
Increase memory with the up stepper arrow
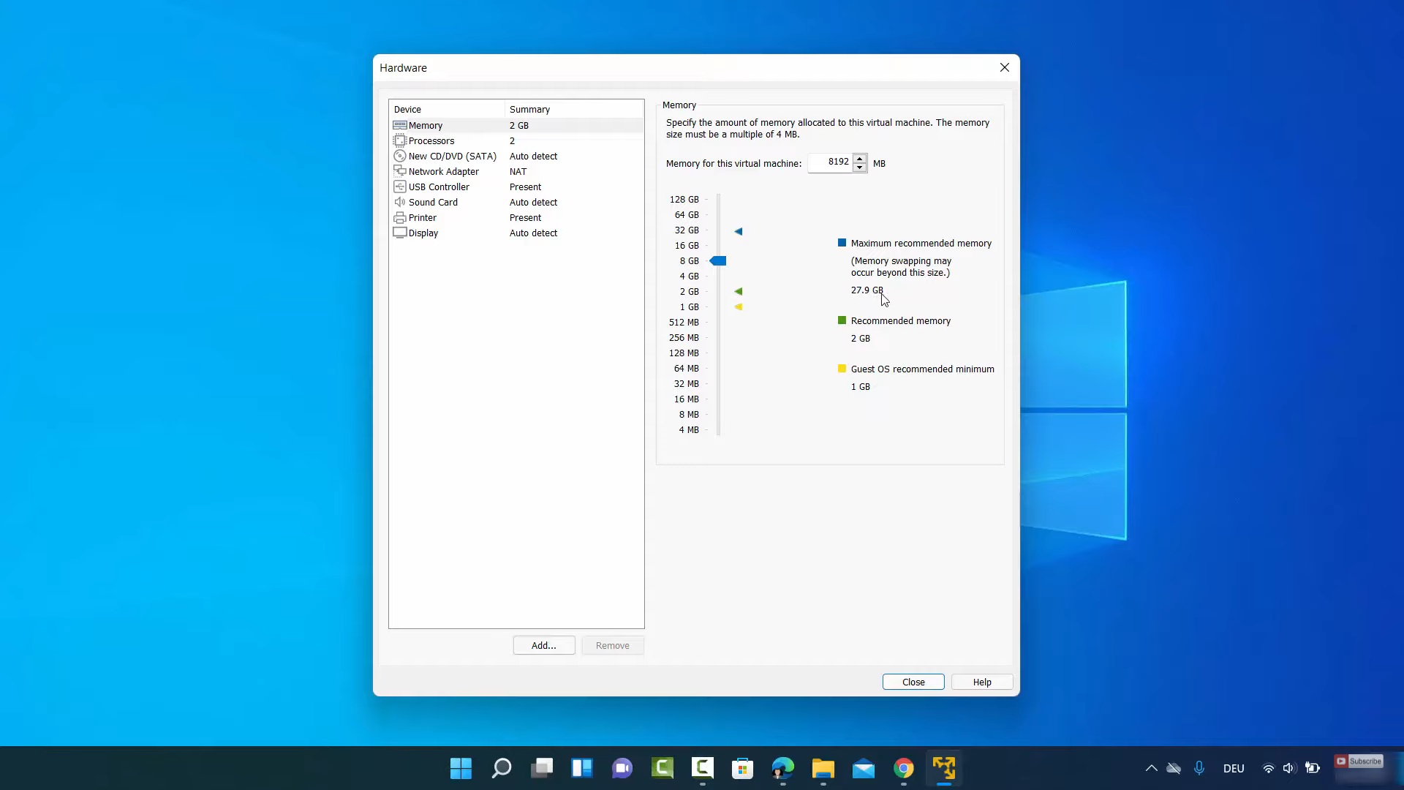click(x=860, y=159)
